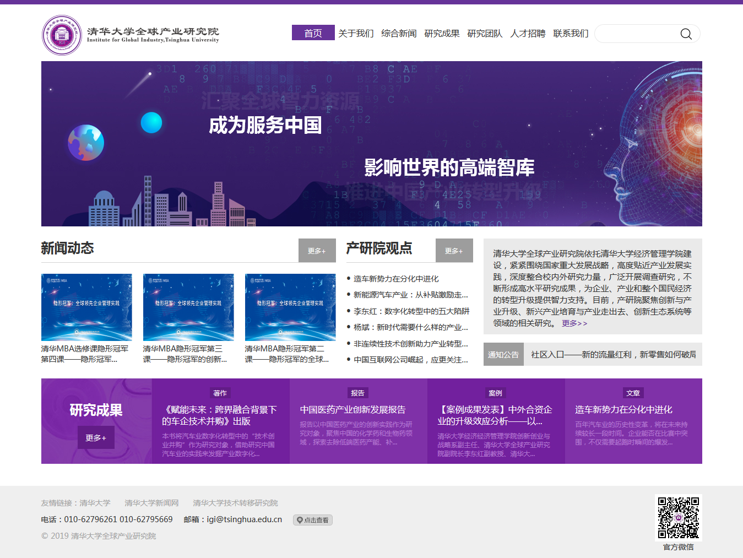Open the 首页 navigation tab
This screenshot has height=558, width=743.
(x=313, y=33)
